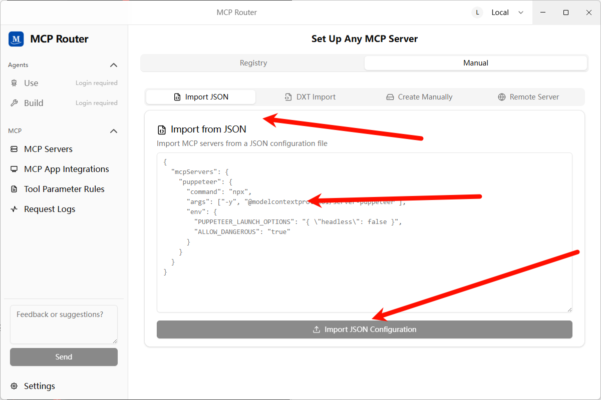Switch to the Registry tab
601x400 pixels.
coord(253,63)
